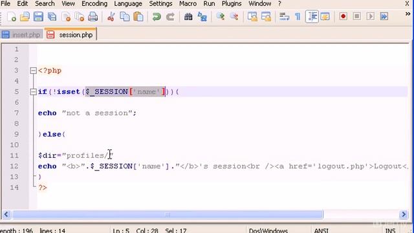
Task: Click the INS mode in status bar
Action: pos(390,230)
